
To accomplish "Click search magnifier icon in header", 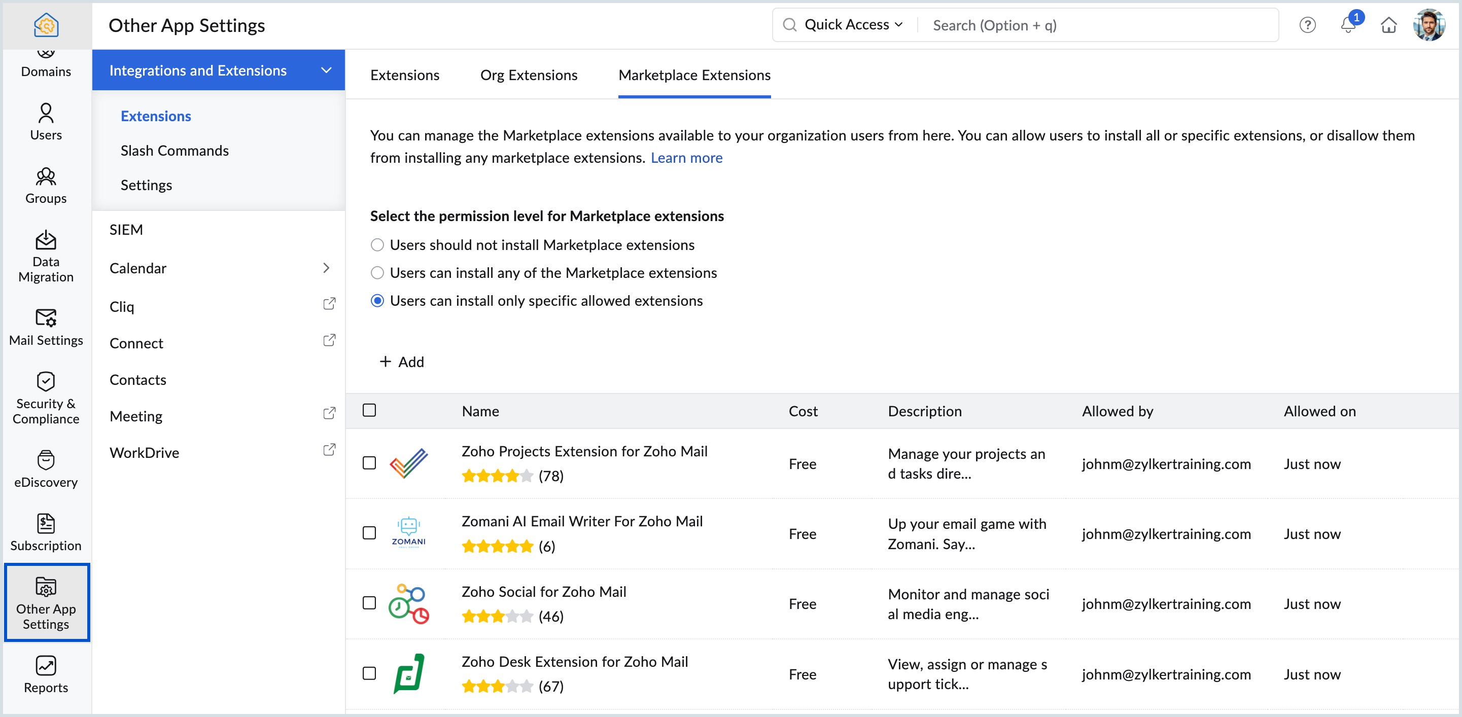I will pos(789,24).
